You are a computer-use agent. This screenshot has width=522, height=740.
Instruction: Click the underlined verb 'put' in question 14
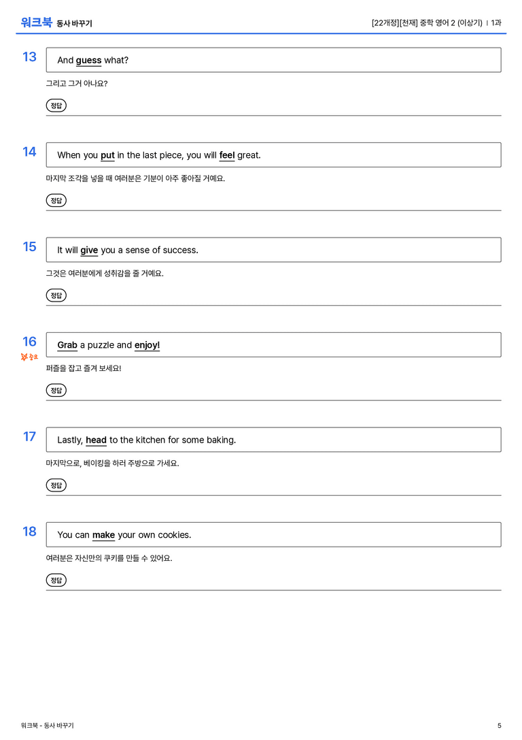tap(107, 155)
